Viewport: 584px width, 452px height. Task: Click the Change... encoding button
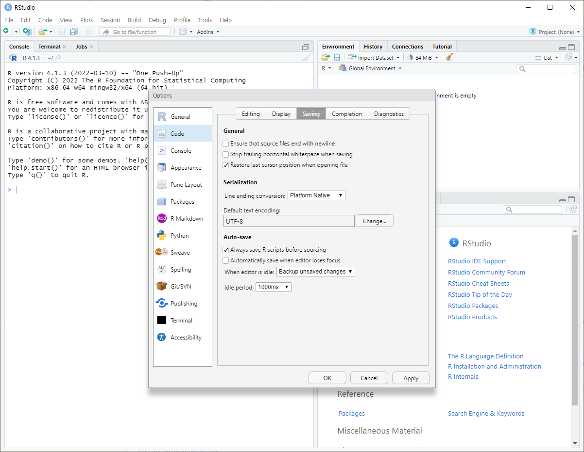pos(375,221)
